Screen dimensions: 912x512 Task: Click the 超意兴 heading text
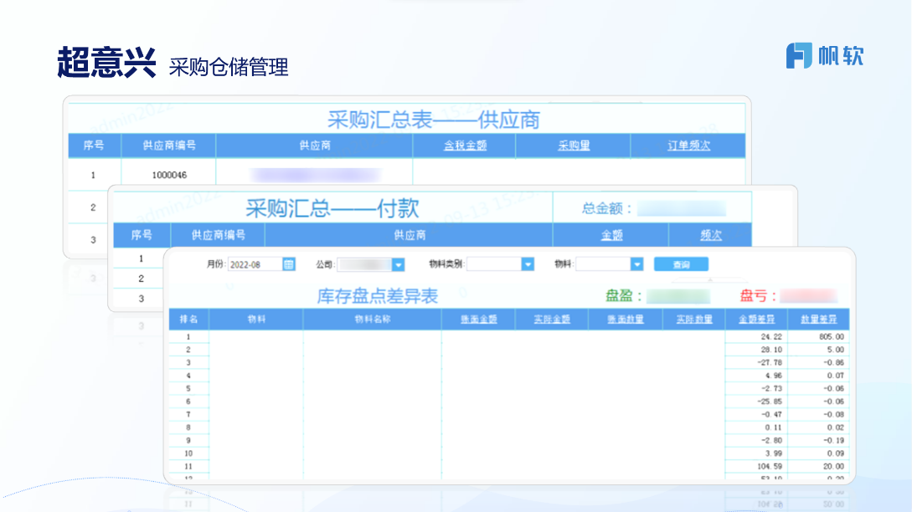(106, 62)
